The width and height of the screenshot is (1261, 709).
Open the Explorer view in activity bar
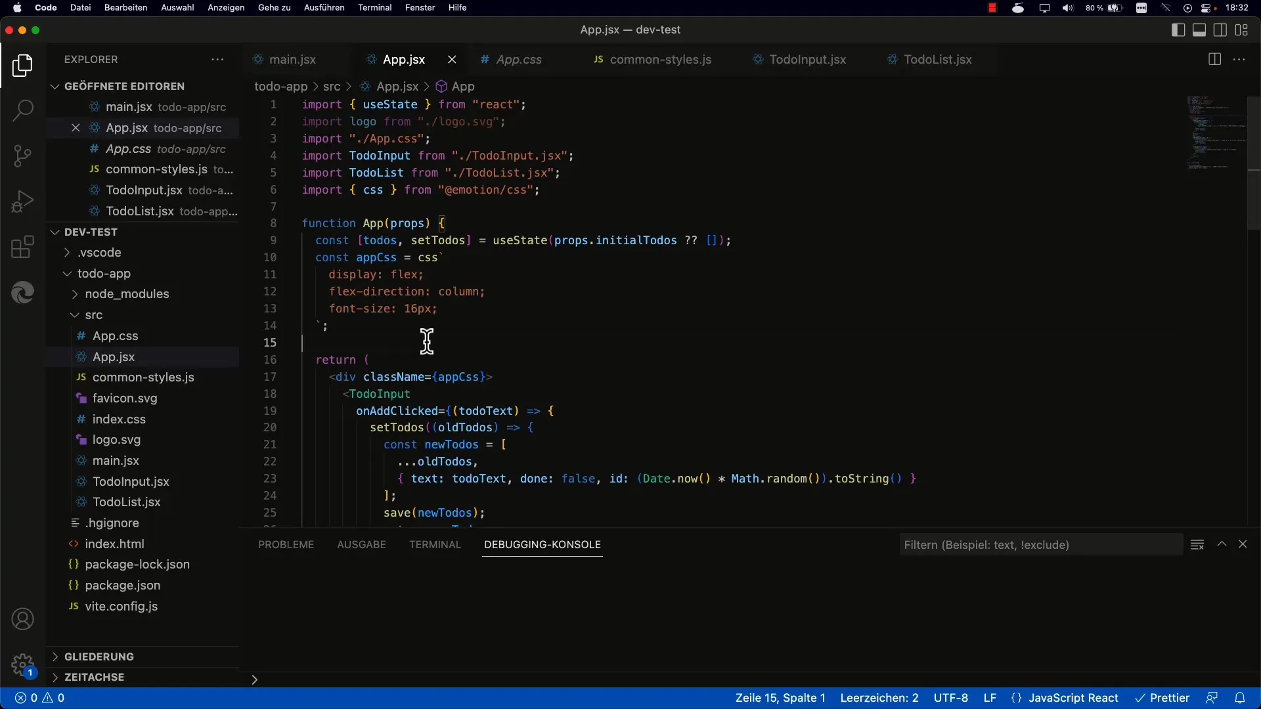tap(22, 66)
